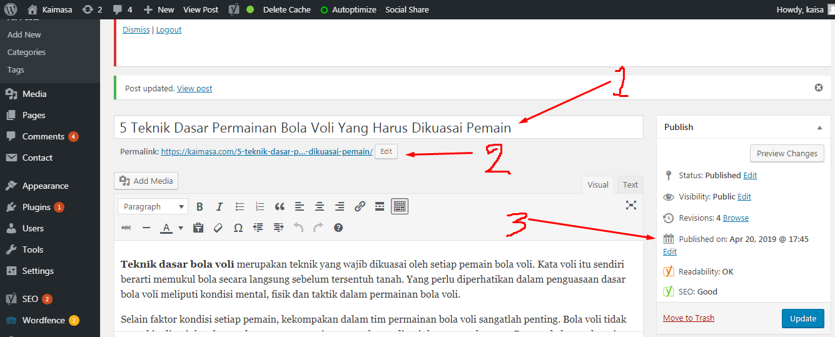Viewport: 835px width, 337px height.
Task: Open Plugins in the sidebar
Action: pyautogui.click(x=36, y=207)
